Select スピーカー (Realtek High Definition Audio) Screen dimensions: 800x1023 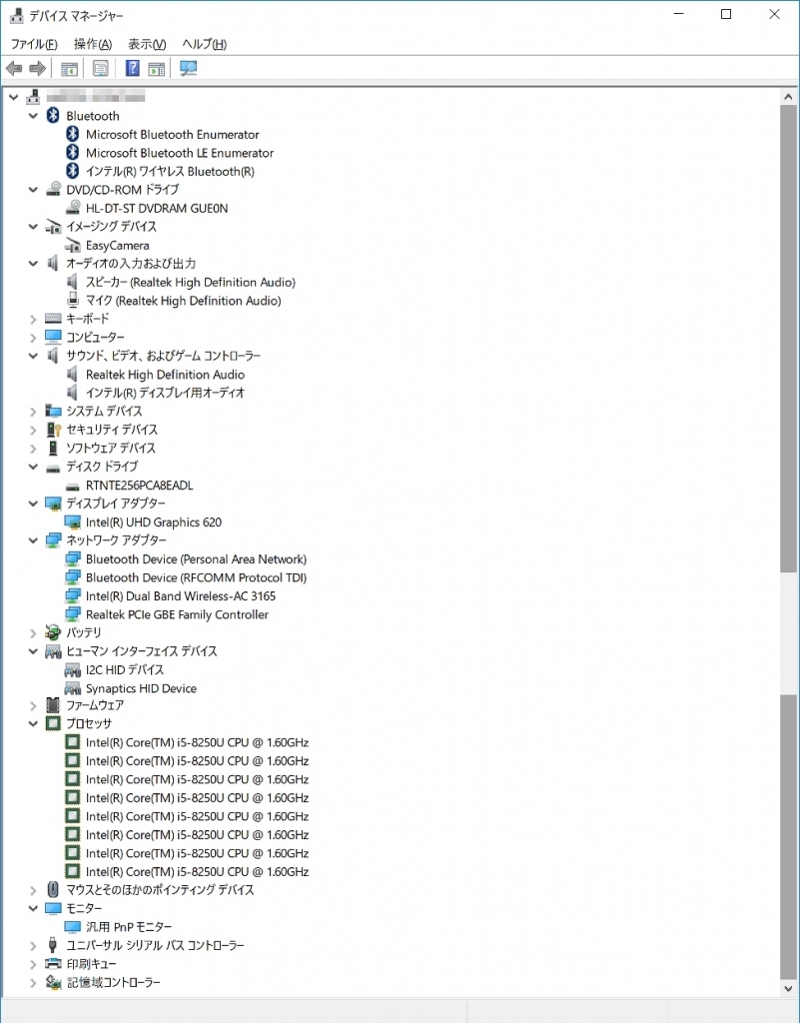(191, 282)
